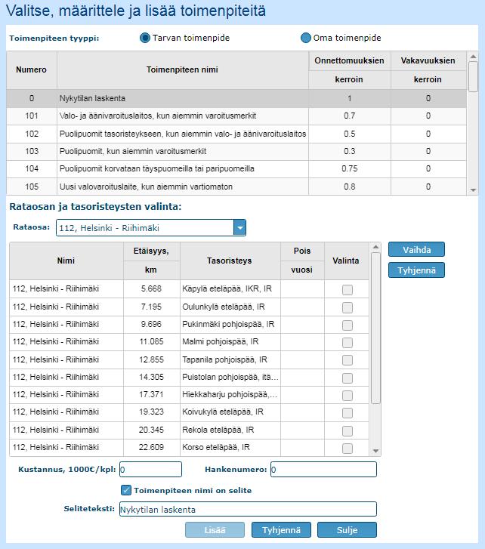The image size is (485, 549).
Task: Select measure 101 Valo- ja äänivaroituslaitos
Action: click(x=236, y=116)
